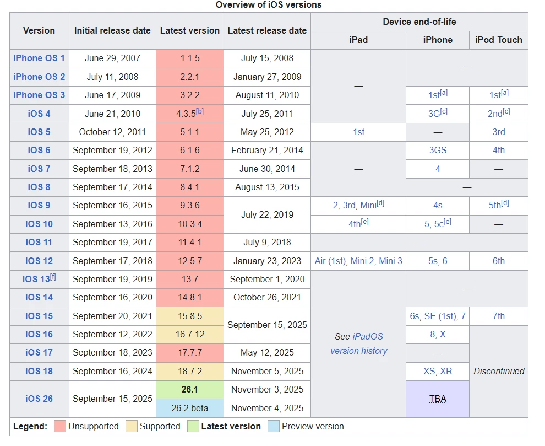This screenshot has height=446, width=545.
Task: Click the iPod Touch 7th link
Action: click(499, 316)
